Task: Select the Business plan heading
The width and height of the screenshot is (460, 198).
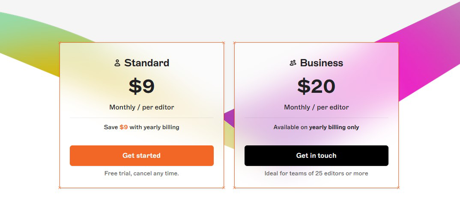Action: tap(322, 63)
